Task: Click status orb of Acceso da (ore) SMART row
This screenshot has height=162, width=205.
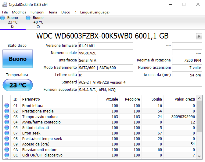Action: (x=7, y=144)
